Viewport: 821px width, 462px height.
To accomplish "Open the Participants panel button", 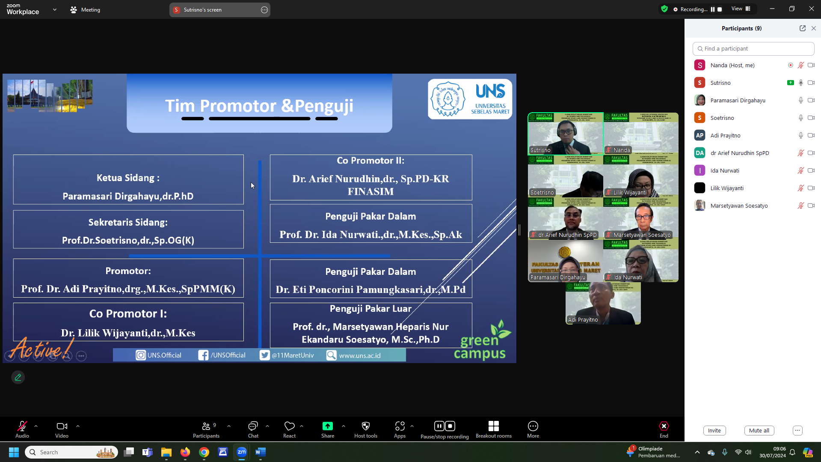I will click(x=206, y=429).
